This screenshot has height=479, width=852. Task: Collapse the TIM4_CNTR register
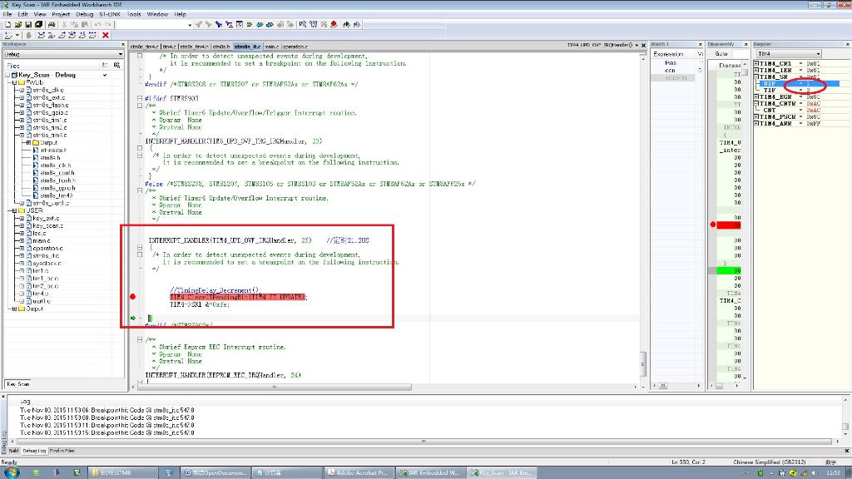tap(755, 103)
